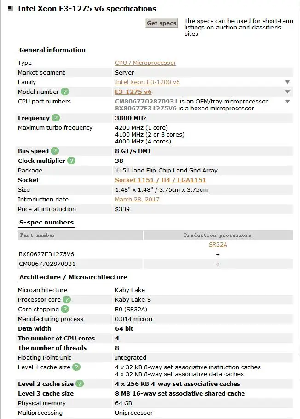Open Processor core help icon
The image size is (300, 419).
coord(67,299)
